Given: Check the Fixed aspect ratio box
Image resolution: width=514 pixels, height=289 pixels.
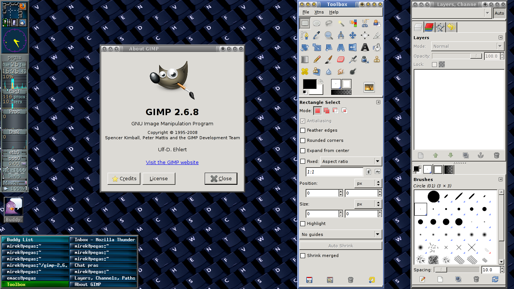Looking at the screenshot, I should coord(303,161).
